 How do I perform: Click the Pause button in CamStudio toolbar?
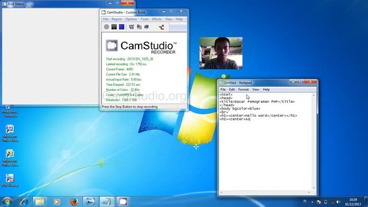point(114,27)
